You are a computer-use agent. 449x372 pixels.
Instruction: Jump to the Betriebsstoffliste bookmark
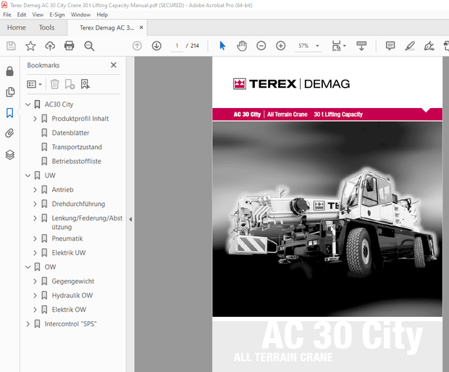[x=77, y=161]
